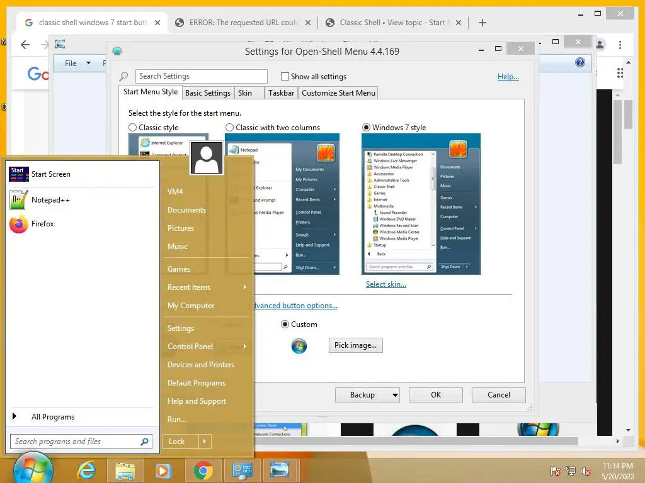645x483 pixels.
Task: Open Devices and Printers entry
Action: [201, 365]
